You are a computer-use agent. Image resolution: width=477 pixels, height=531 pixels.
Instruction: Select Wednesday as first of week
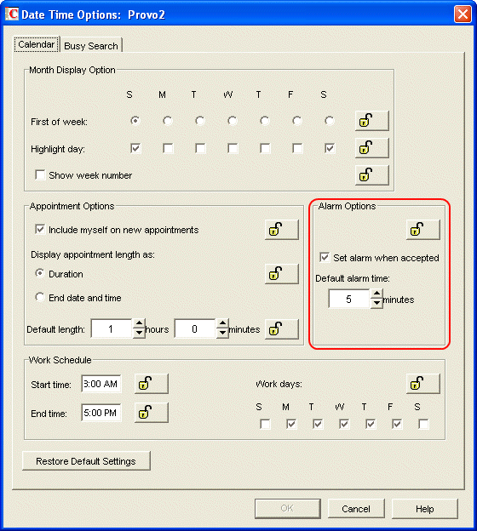point(233,121)
